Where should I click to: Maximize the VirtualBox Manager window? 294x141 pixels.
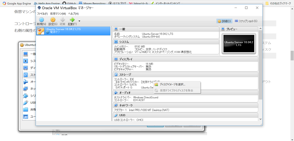point(246,8)
